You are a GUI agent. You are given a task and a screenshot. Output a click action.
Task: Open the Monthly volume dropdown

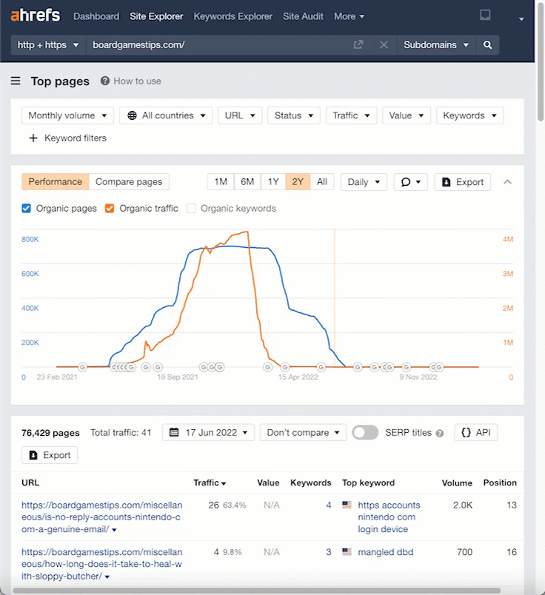coord(67,115)
